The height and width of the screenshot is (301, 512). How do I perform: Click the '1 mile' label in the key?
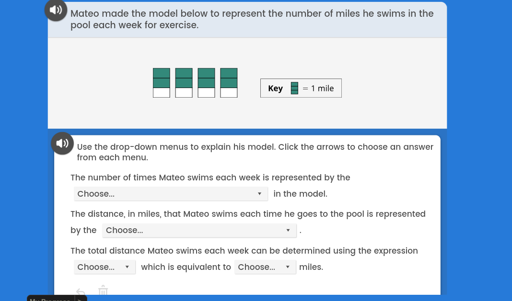click(322, 89)
